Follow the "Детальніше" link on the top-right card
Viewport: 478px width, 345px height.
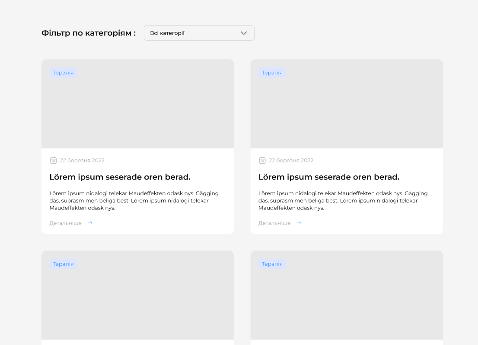pos(275,223)
